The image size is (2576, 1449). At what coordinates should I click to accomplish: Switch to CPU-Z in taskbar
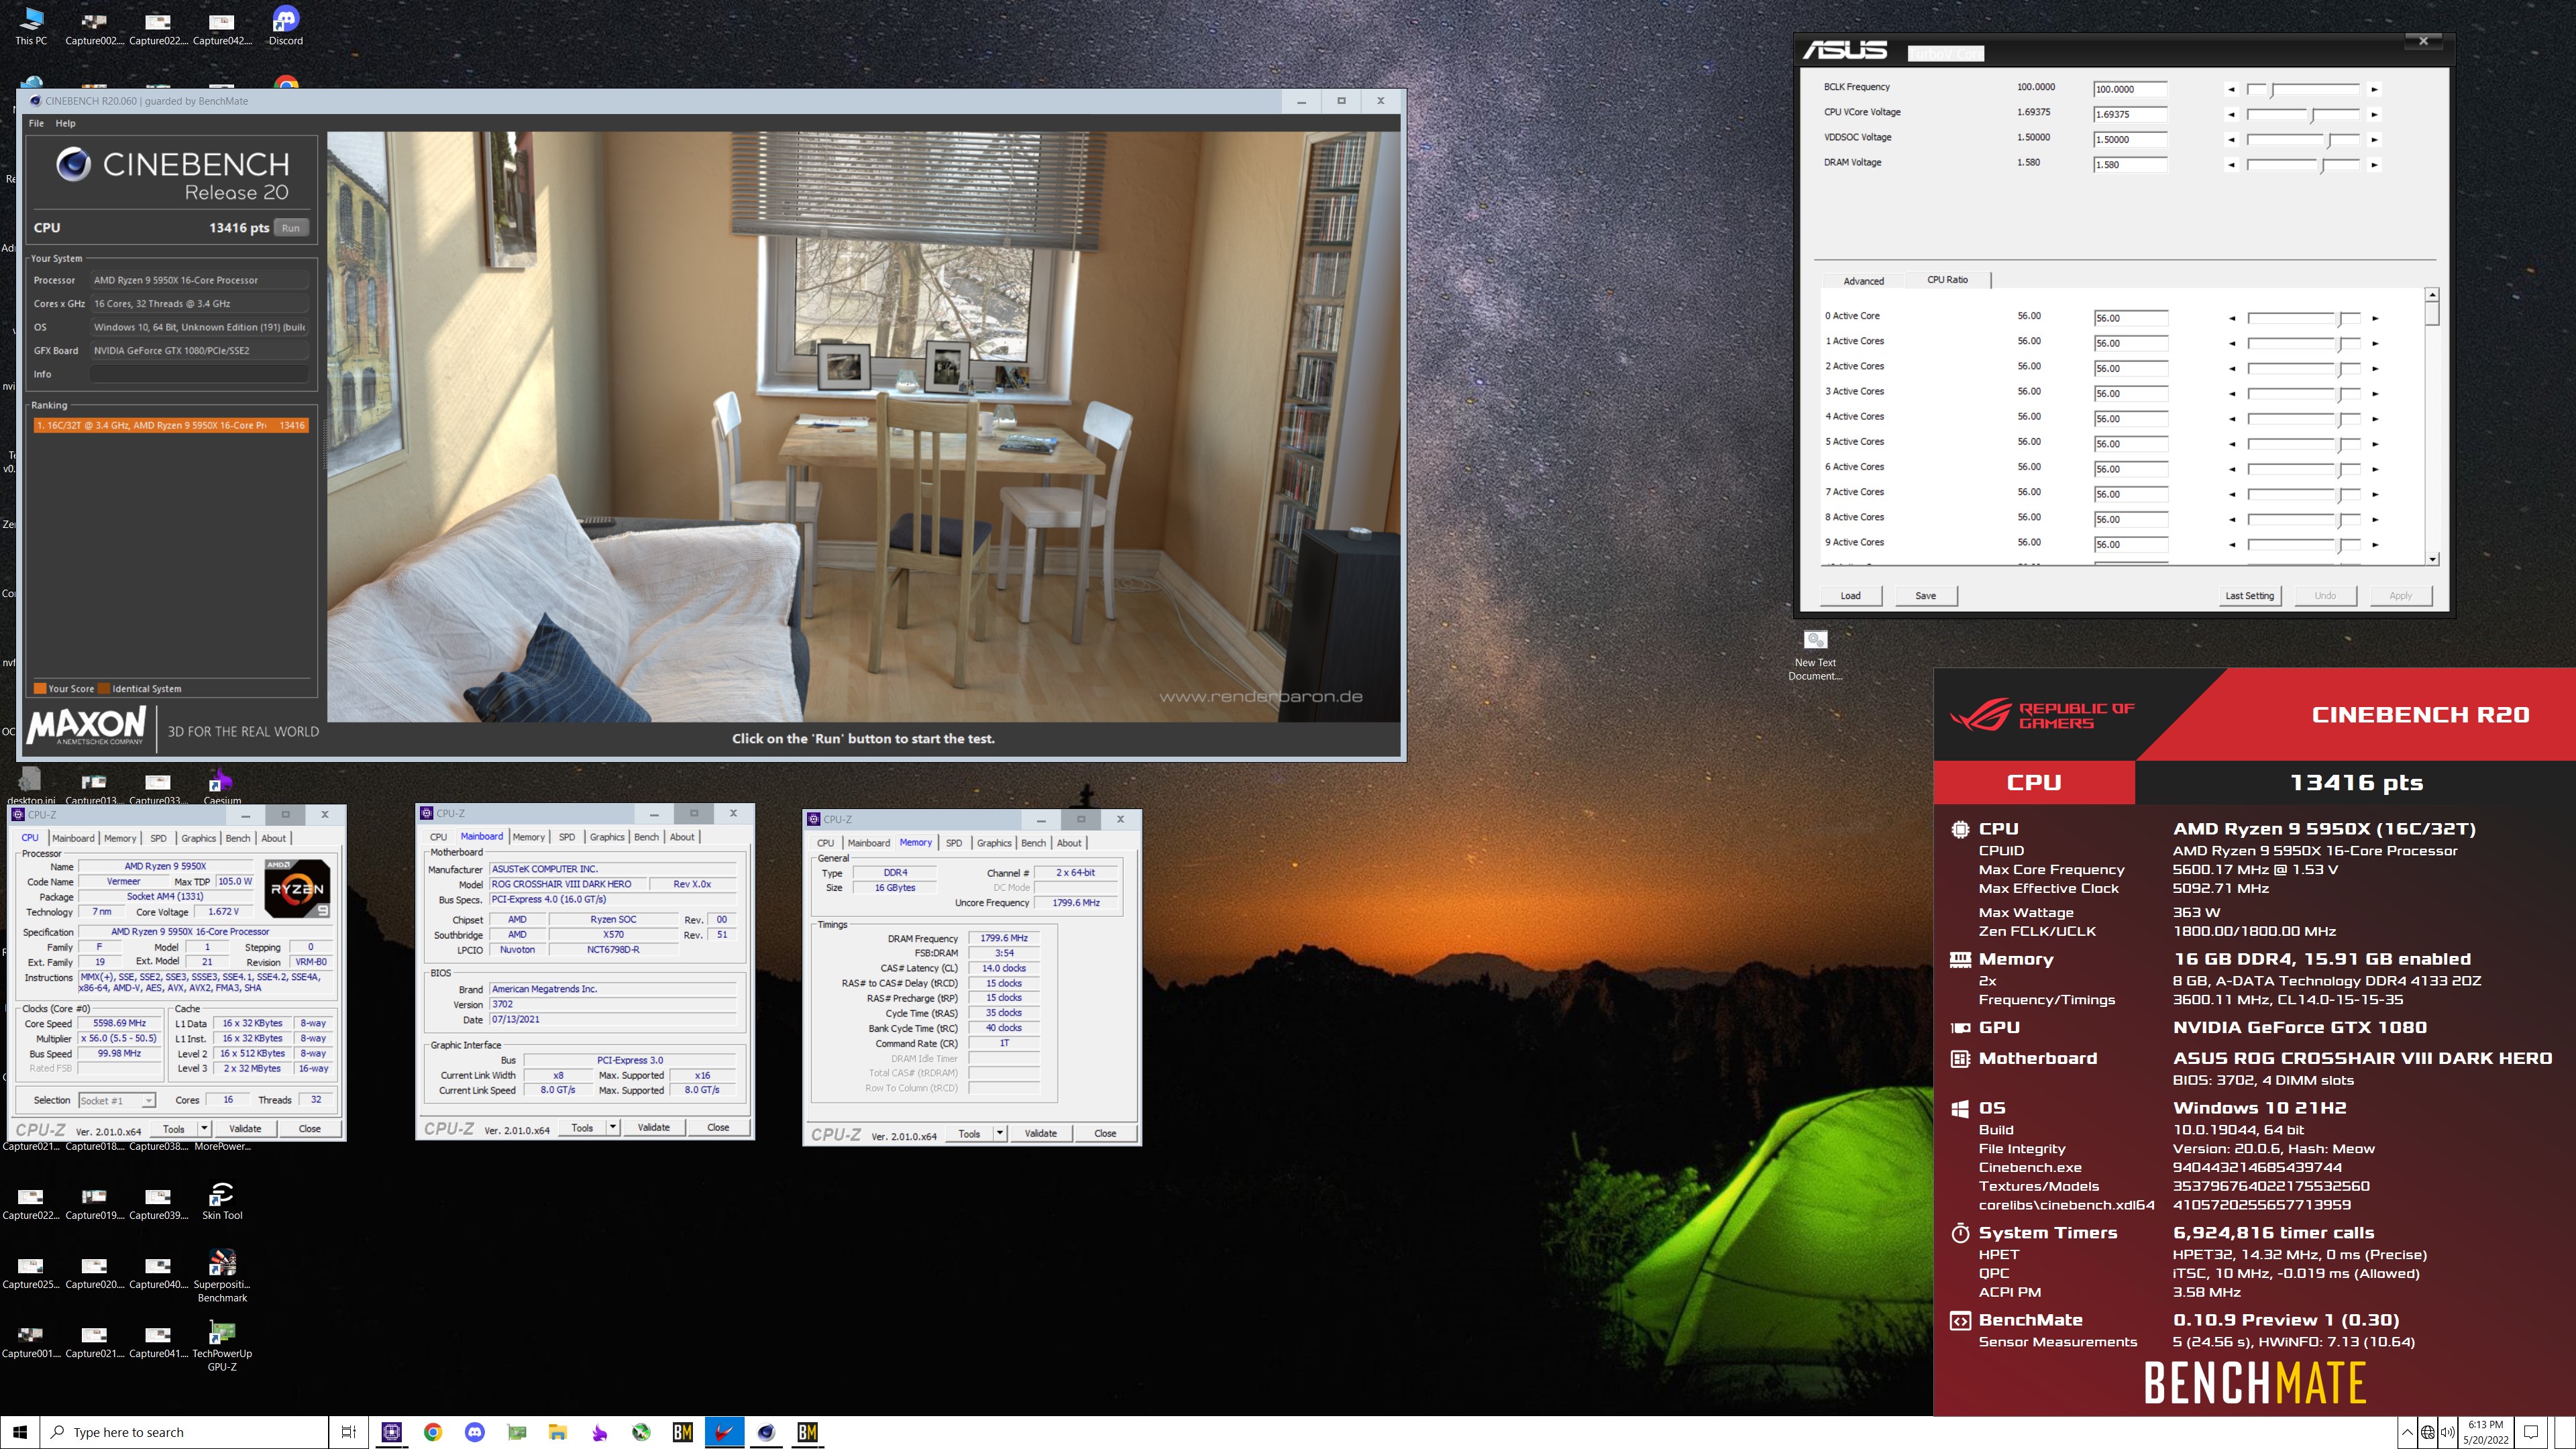pyautogui.click(x=391, y=1432)
